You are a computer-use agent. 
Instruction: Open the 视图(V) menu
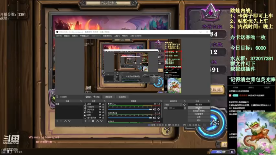(75, 36)
